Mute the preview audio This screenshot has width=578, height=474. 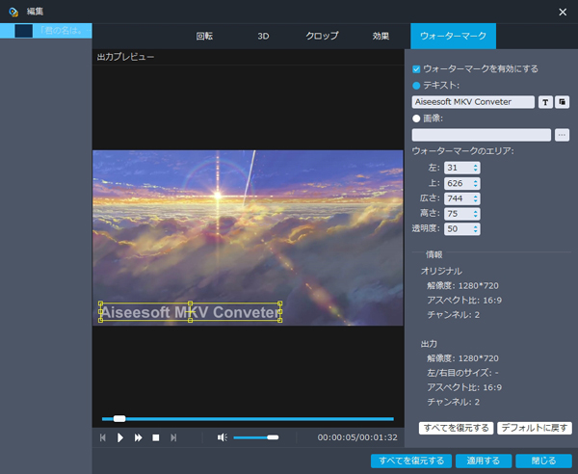coord(223,437)
